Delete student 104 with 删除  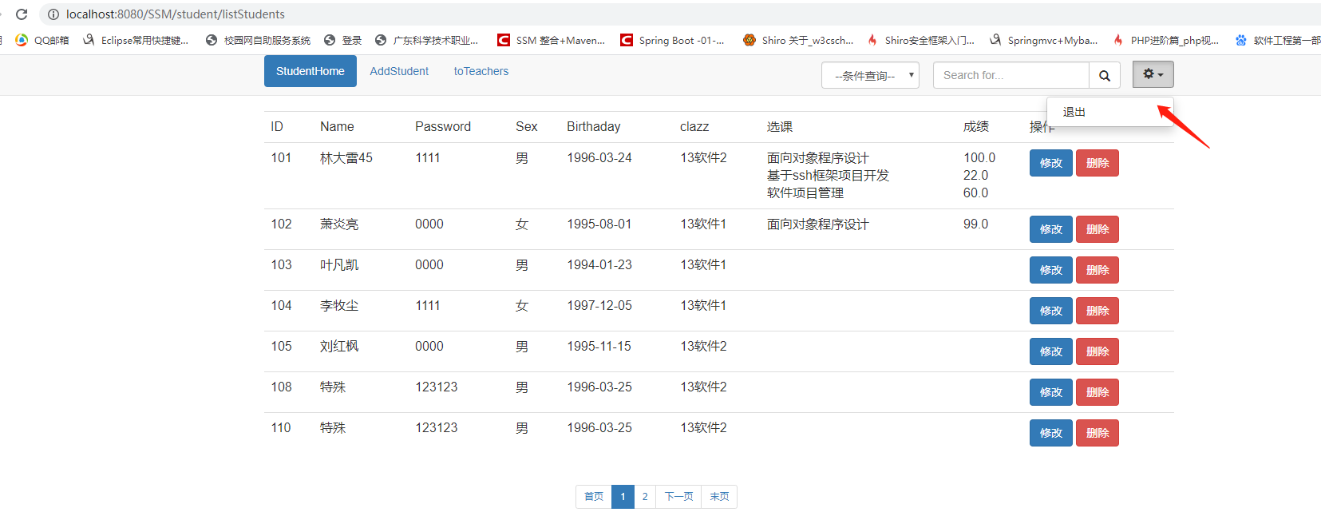(x=1098, y=311)
